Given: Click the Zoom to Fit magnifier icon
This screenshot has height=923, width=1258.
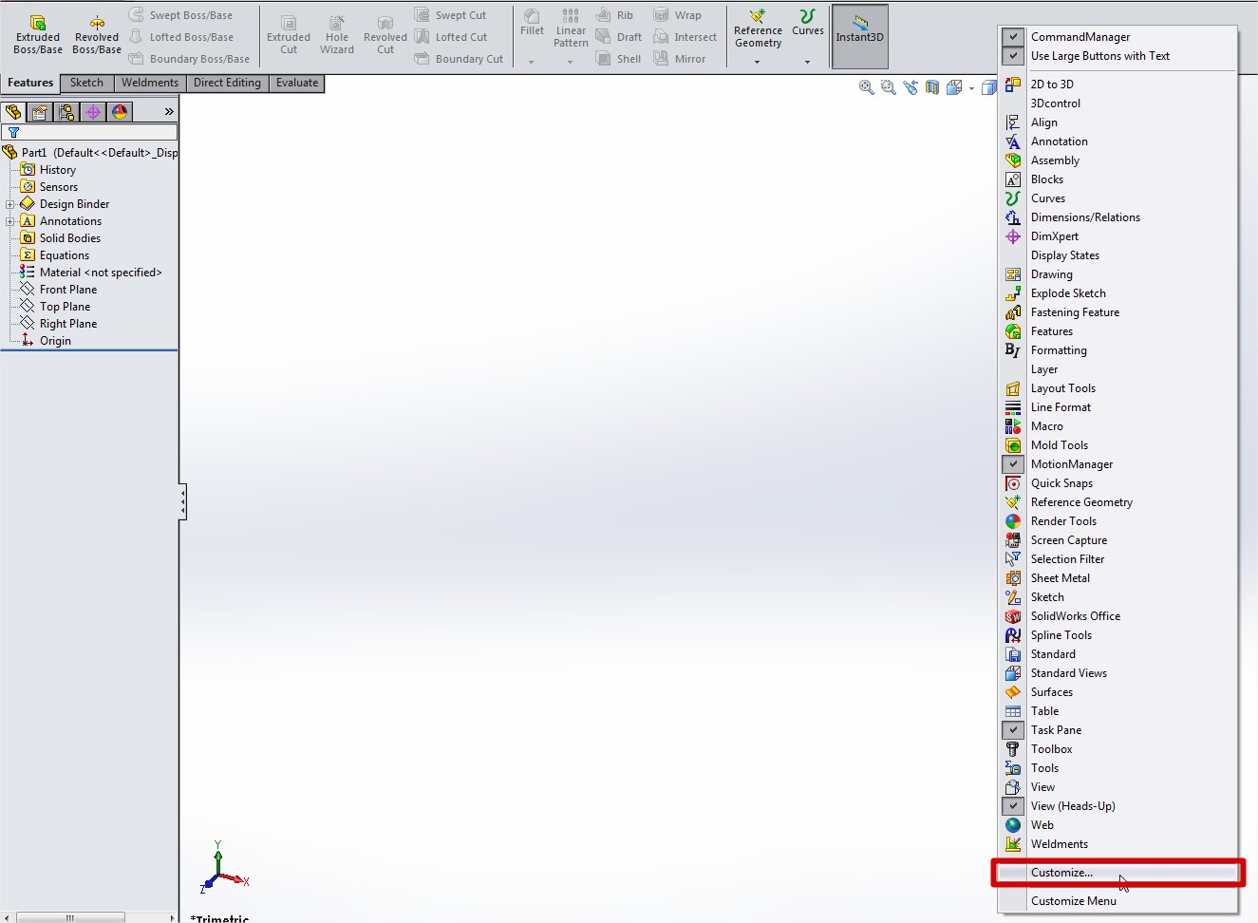Looking at the screenshot, I should [x=866, y=87].
